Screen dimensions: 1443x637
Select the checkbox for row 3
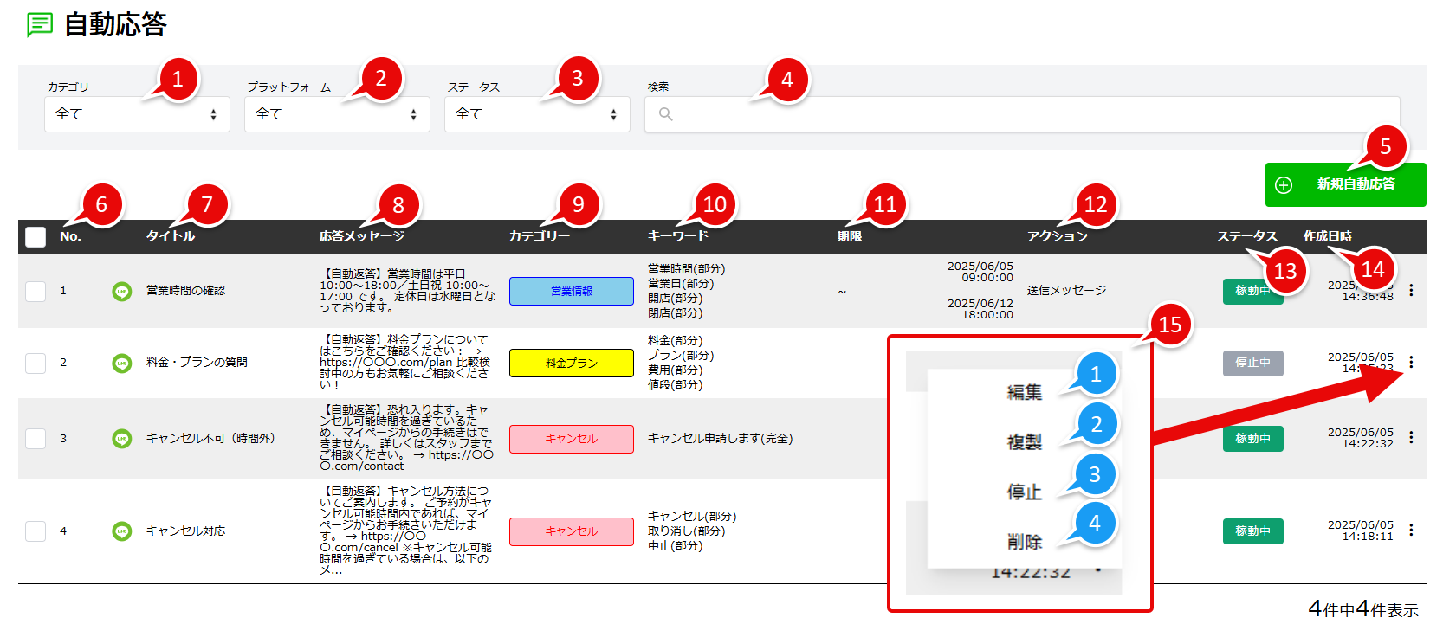pos(36,439)
